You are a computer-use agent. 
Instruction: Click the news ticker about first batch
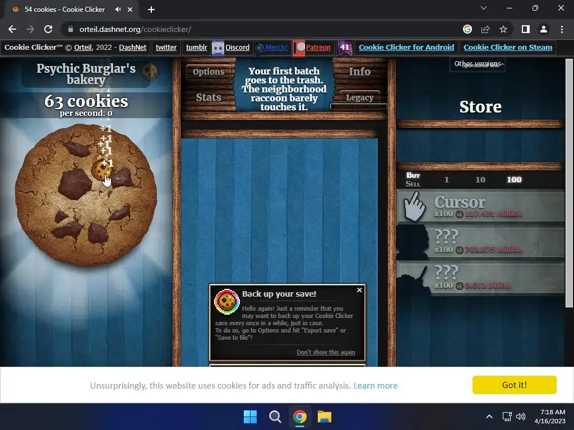click(284, 89)
